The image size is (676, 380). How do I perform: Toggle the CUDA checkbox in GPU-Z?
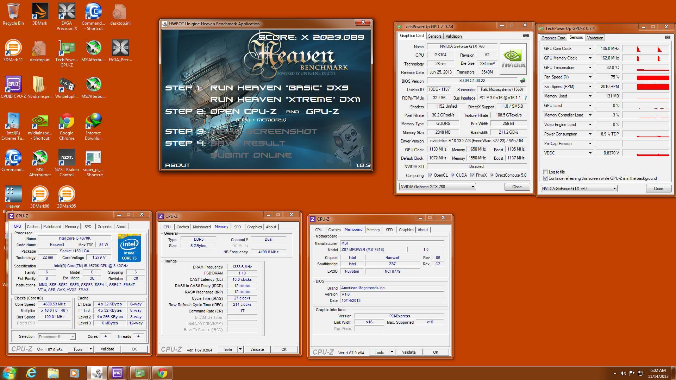(x=453, y=175)
